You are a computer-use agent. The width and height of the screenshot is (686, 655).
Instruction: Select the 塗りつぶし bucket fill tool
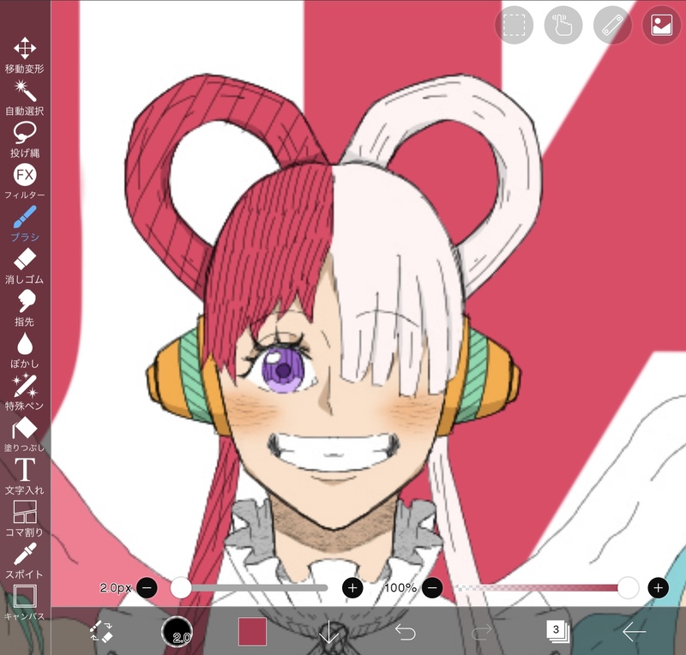pos(25,434)
